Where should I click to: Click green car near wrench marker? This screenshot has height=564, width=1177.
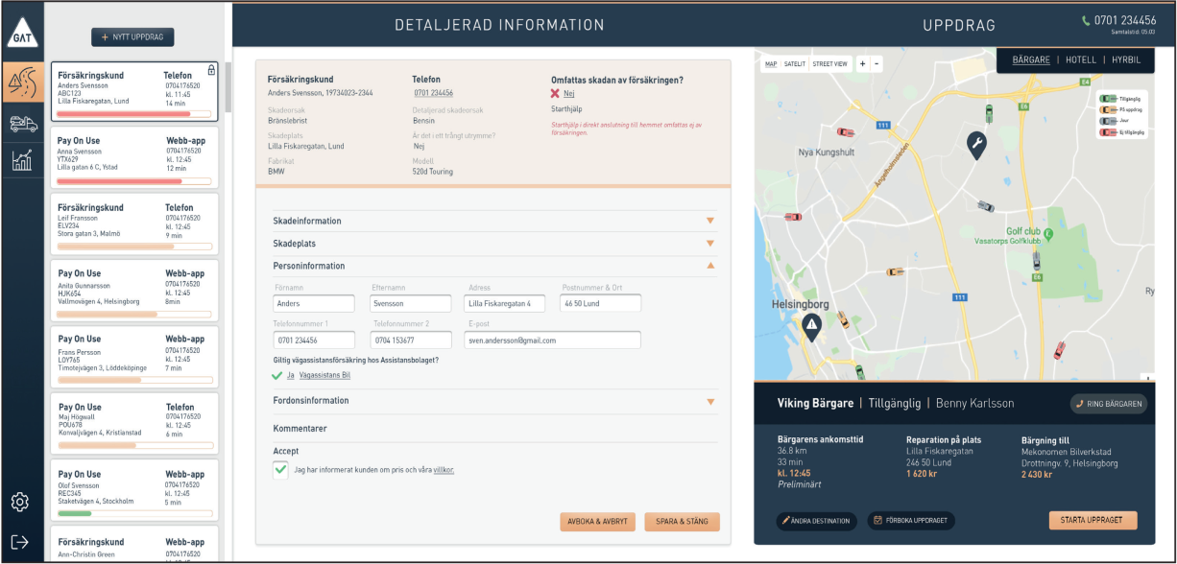[x=990, y=113]
